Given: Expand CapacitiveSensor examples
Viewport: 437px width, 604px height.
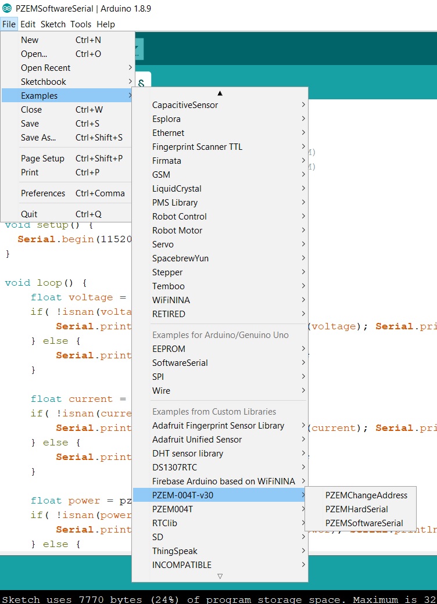Looking at the screenshot, I should click(x=220, y=105).
